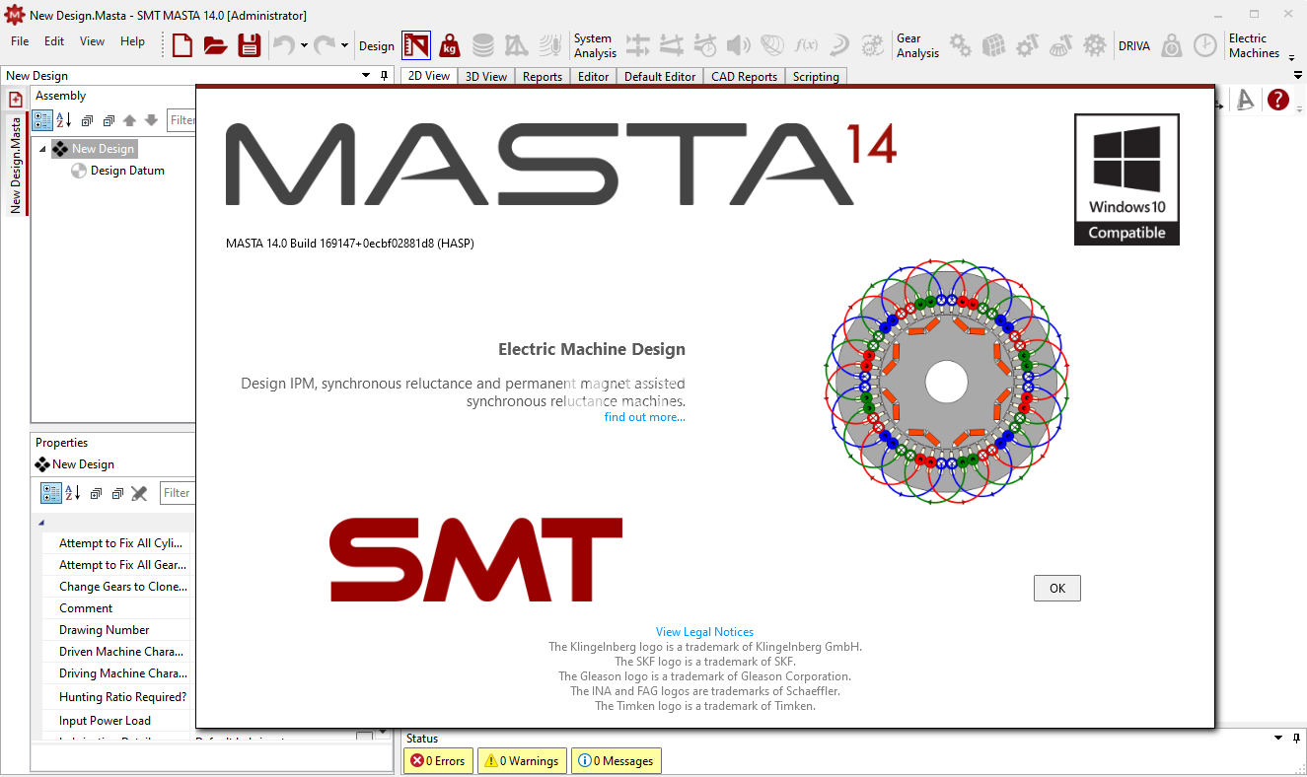The height and width of the screenshot is (777, 1307).
Task: Toggle categorized view in Assembly panel
Action: pyautogui.click(x=42, y=120)
